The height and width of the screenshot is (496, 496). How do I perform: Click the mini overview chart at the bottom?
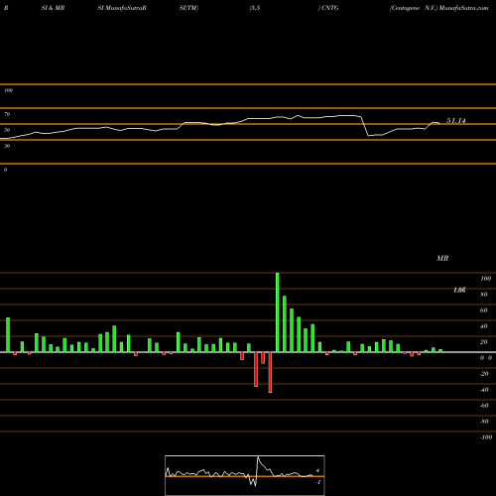245,475
